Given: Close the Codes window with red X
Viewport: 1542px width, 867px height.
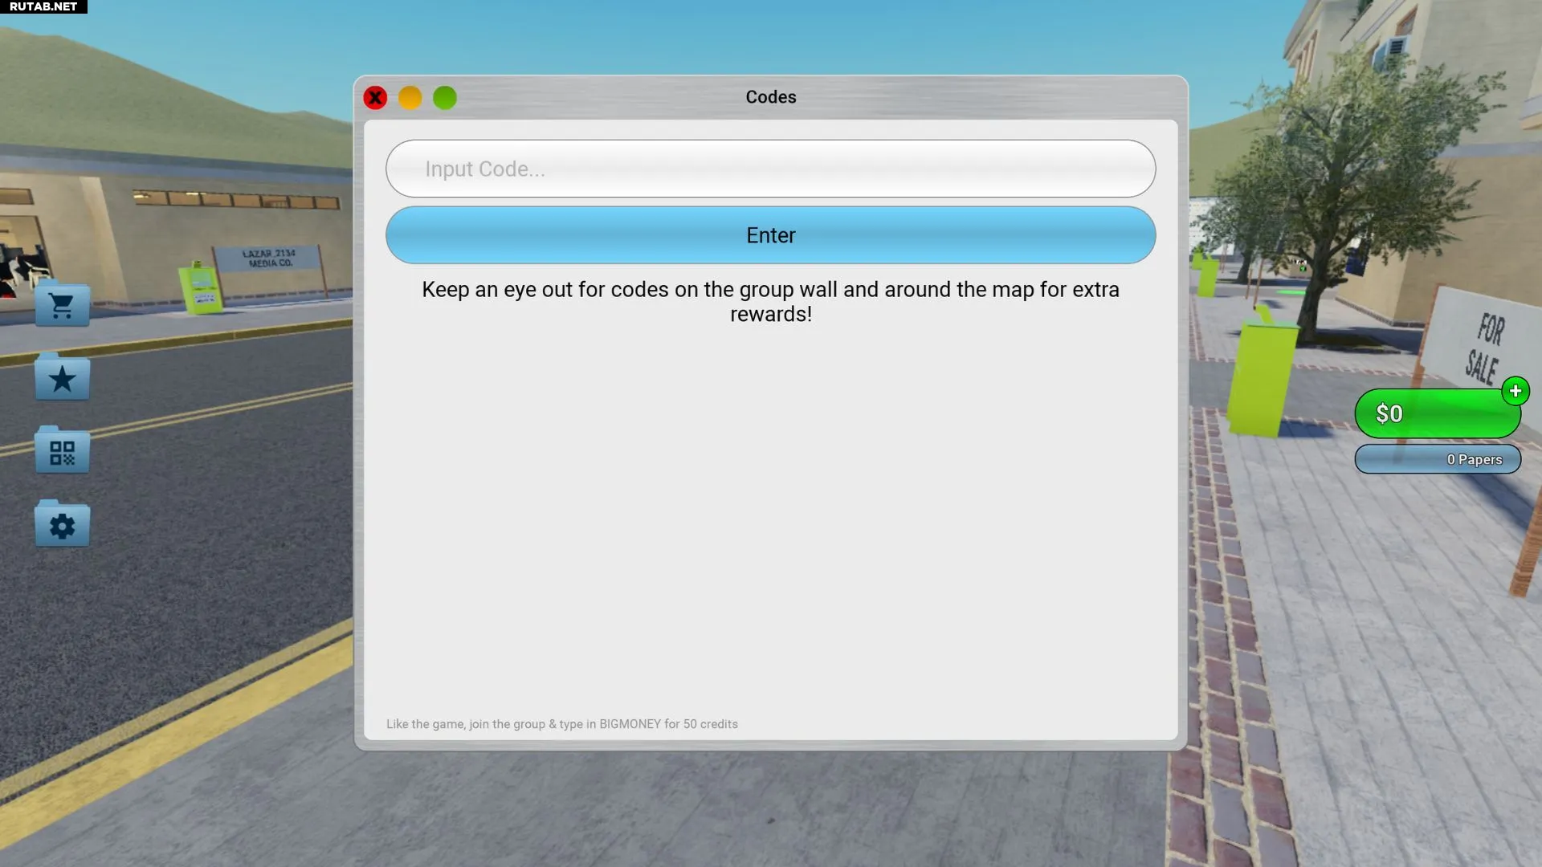Looking at the screenshot, I should coord(375,98).
